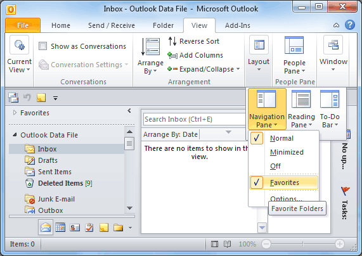
Task: Click folder list scroll down arrow
Action: (x=129, y=208)
